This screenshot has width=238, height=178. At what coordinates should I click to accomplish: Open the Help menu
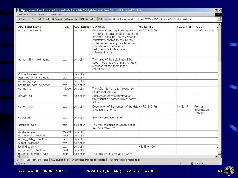click(61, 15)
